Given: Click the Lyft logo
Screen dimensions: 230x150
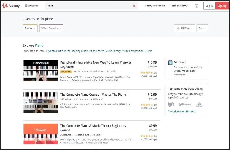Looking at the screenshot, I should tap(171, 104).
